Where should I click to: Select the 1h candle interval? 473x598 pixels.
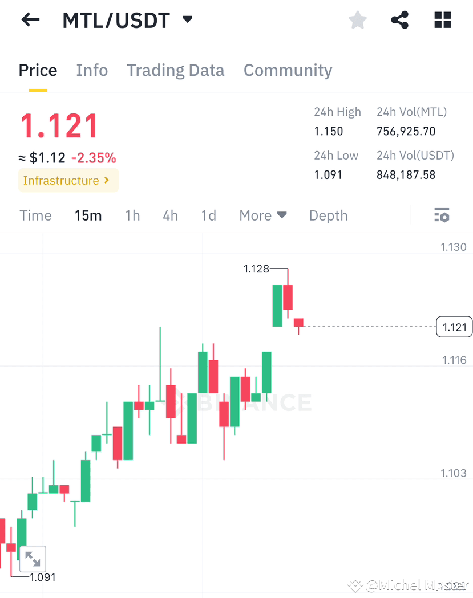click(x=132, y=215)
